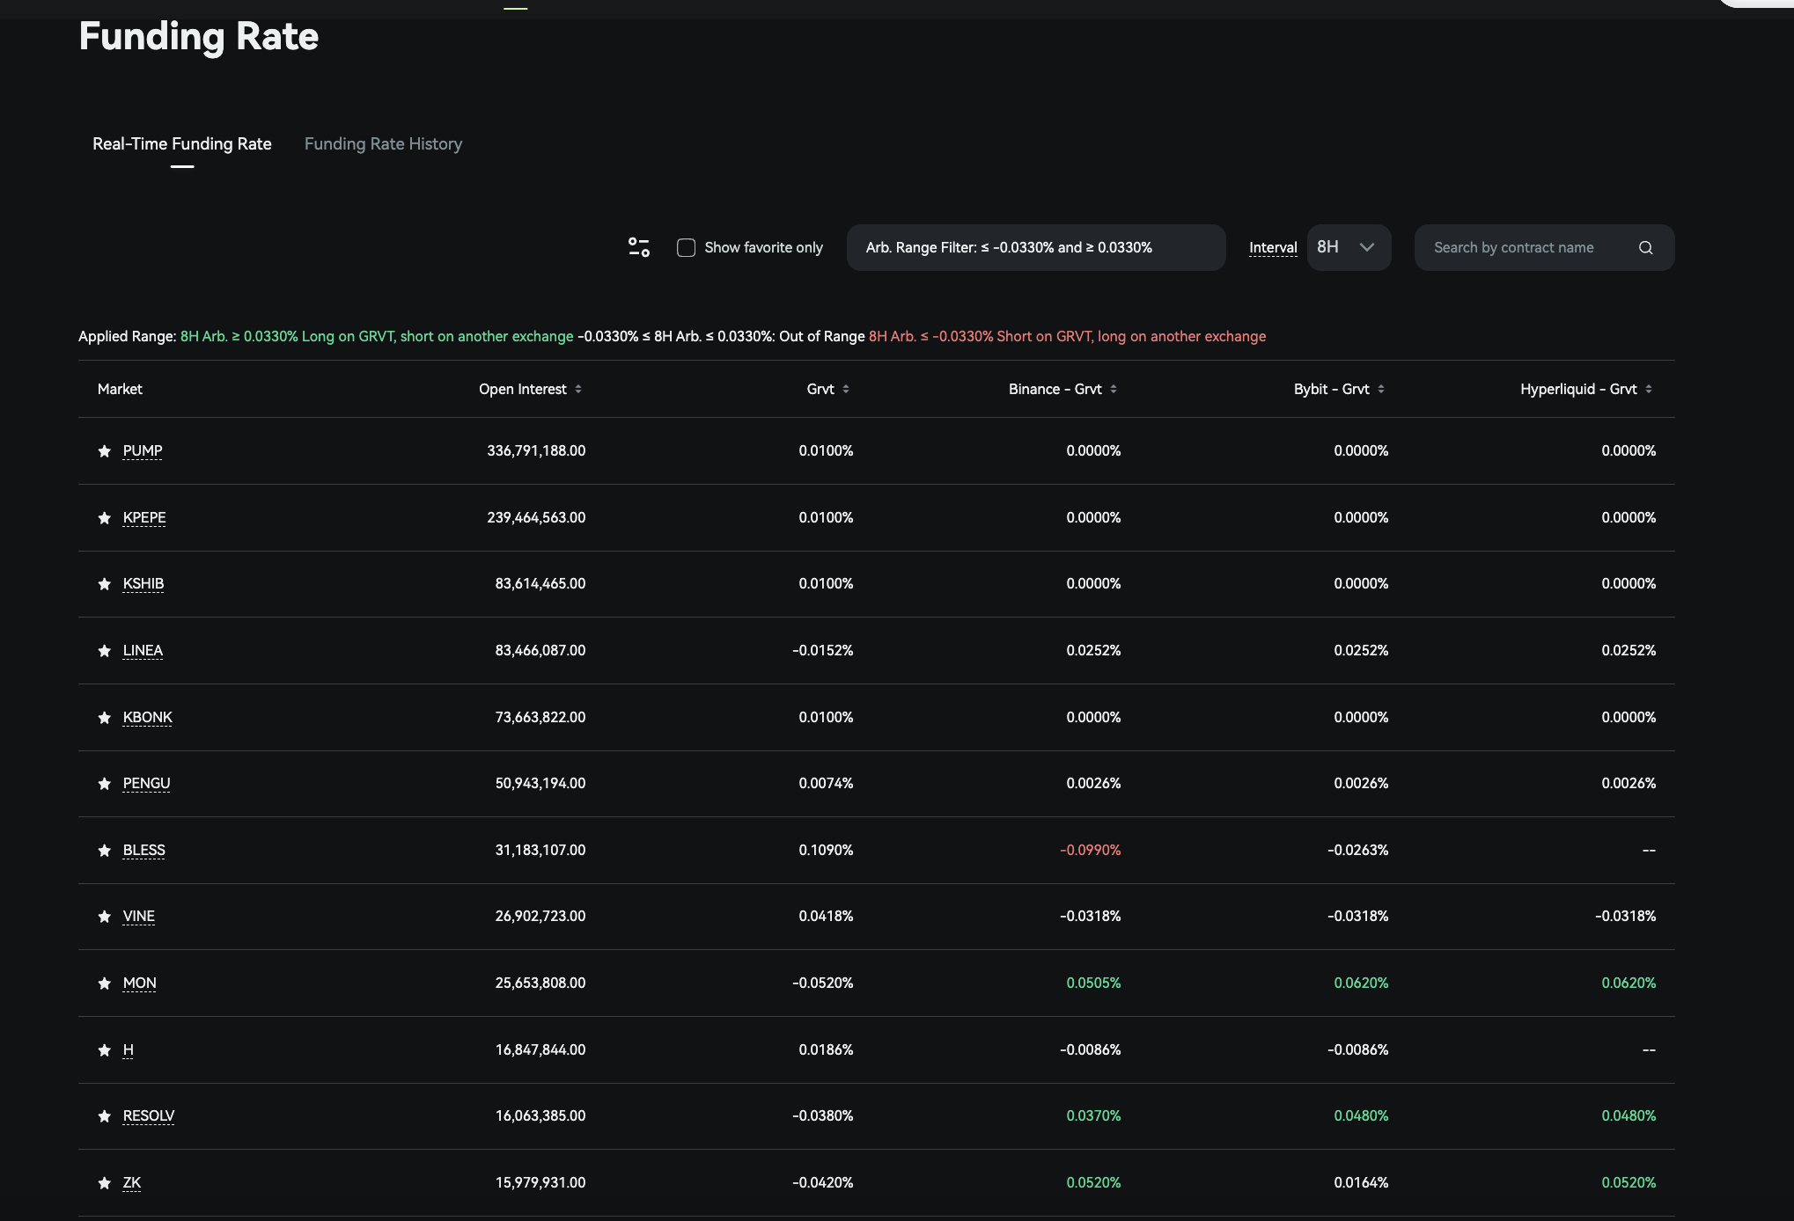Viewport: 1794px width, 1221px height.
Task: Favorite the ZK market star
Action: [105, 1183]
